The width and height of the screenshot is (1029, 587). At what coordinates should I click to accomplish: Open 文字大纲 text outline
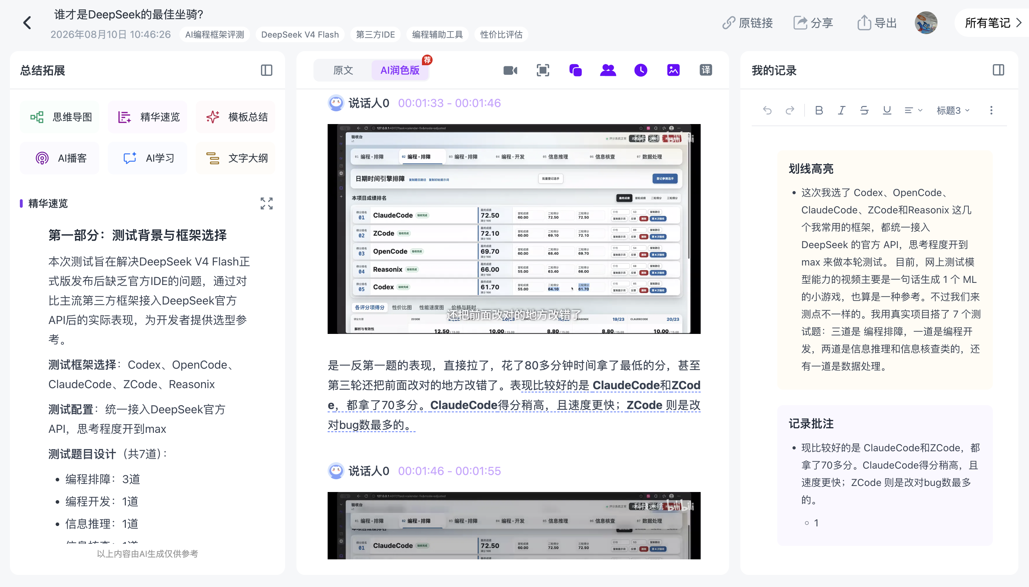click(x=235, y=158)
